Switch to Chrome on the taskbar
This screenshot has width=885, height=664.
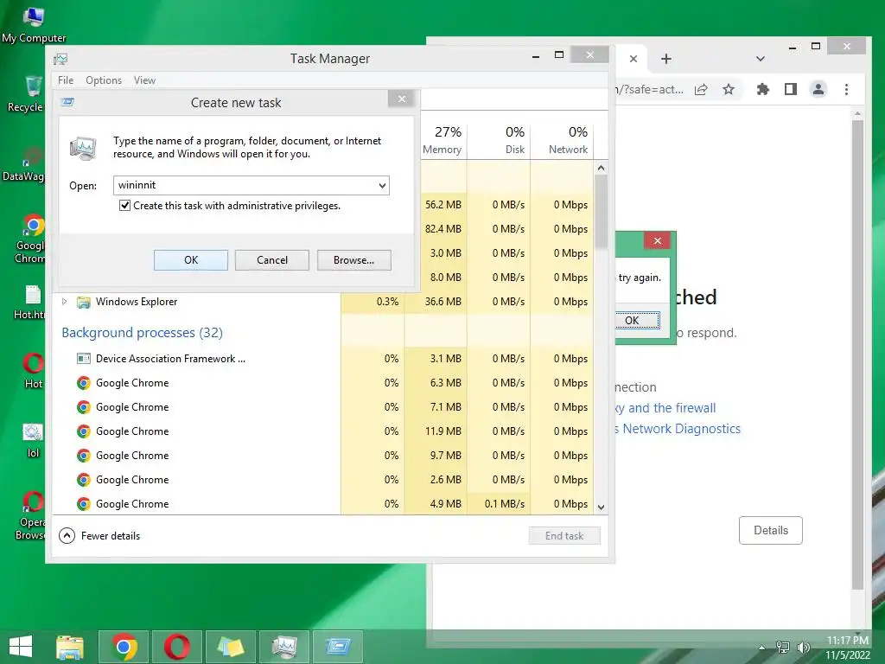point(124,647)
